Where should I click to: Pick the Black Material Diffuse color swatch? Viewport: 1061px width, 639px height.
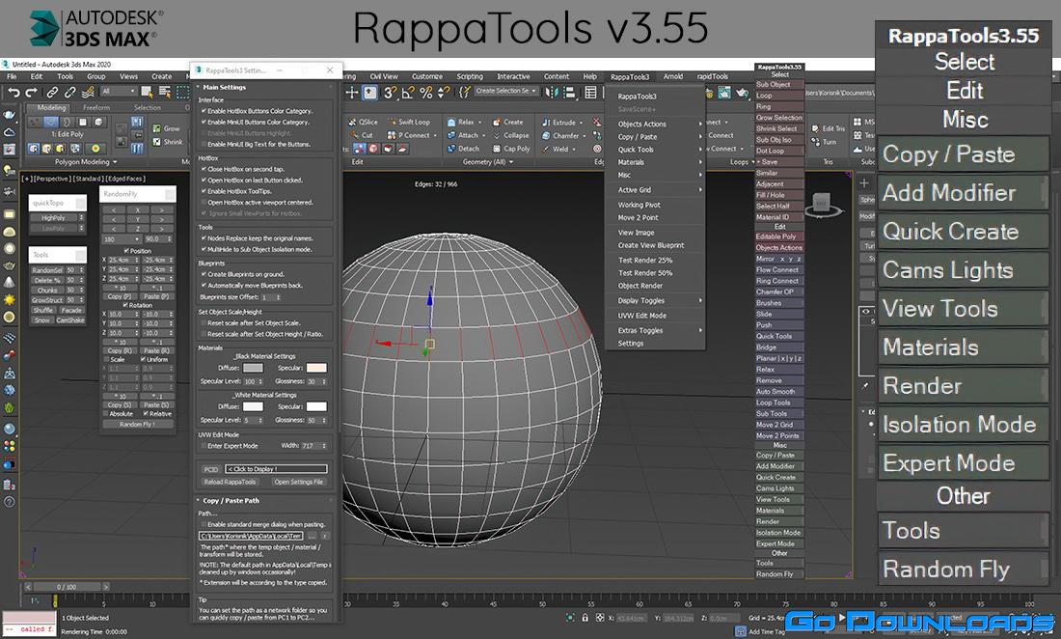click(254, 368)
